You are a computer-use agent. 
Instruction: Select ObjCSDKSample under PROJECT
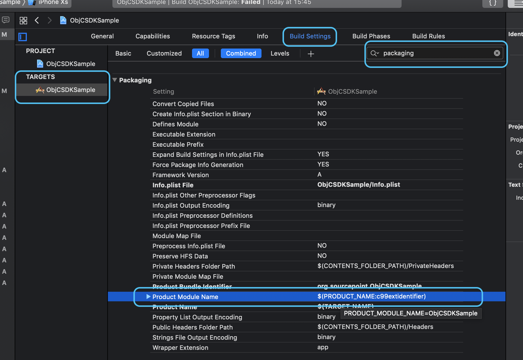(71, 64)
